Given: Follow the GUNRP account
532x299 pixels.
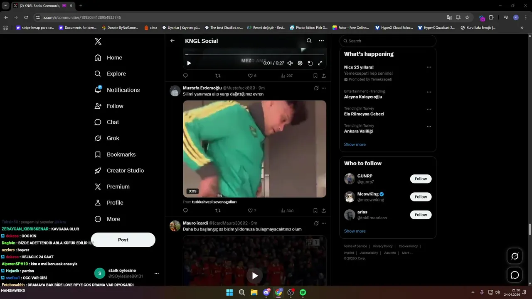Looking at the screenshot, I should click(421, 179).
